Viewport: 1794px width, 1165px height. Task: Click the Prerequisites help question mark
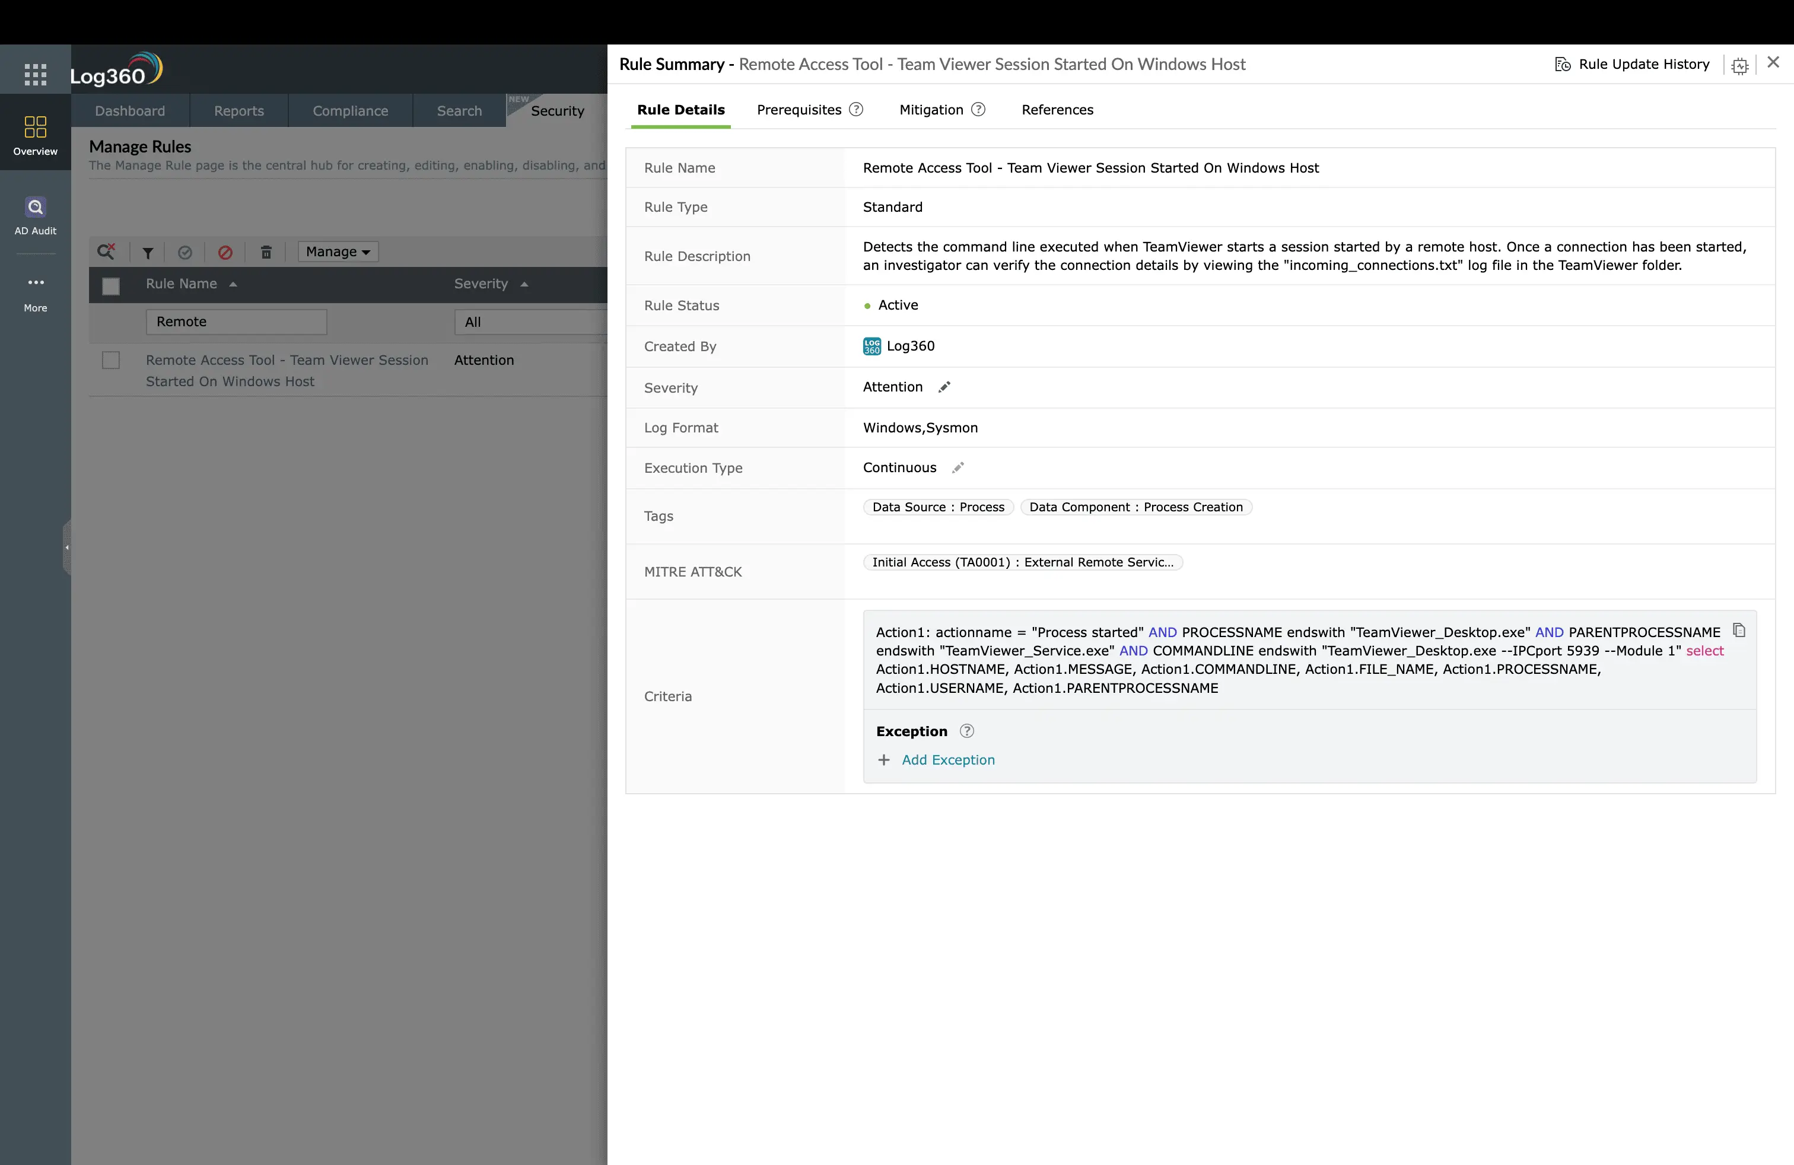click(x=856, y=109)
